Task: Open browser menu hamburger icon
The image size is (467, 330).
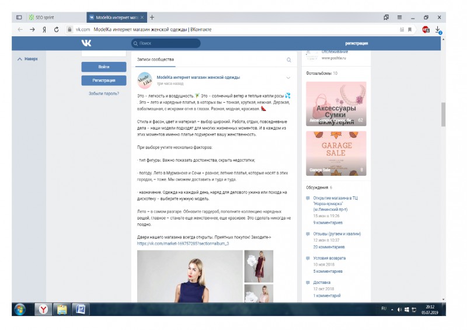Action: click(x=399, y=18)
